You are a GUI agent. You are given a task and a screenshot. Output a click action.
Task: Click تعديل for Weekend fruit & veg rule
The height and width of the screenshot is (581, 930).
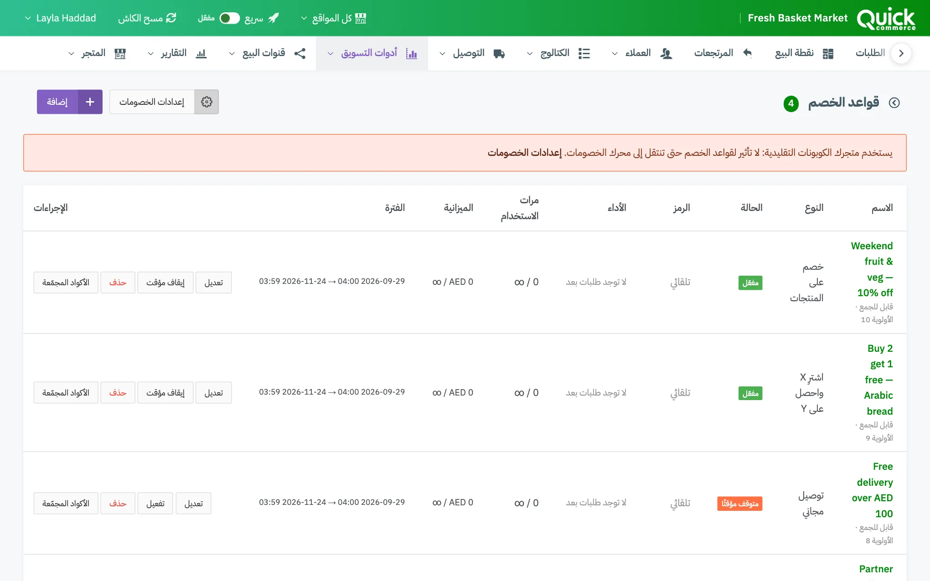point(214,283)
